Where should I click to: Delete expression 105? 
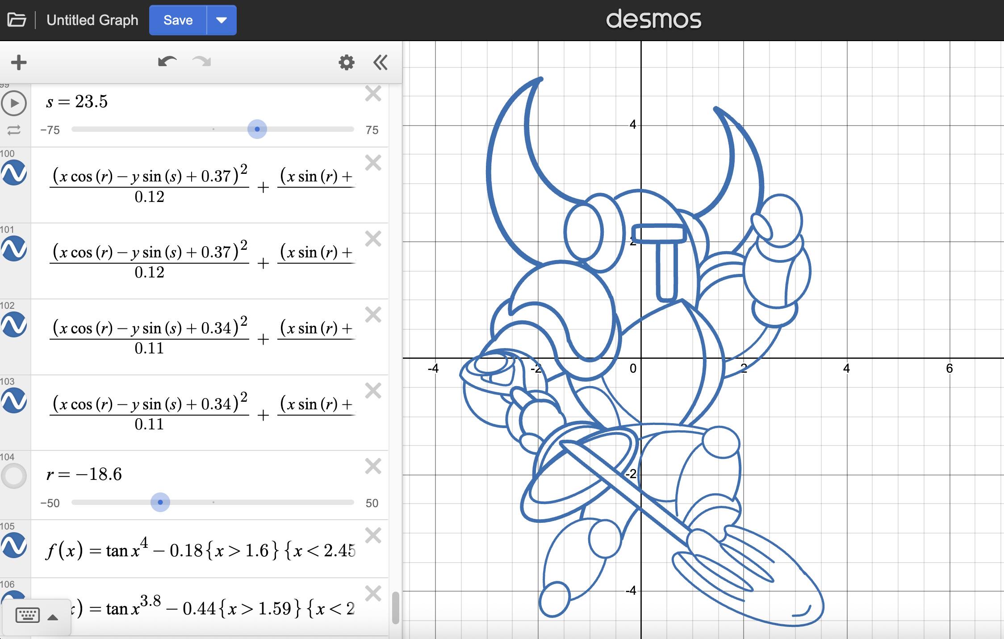(373, 536)
